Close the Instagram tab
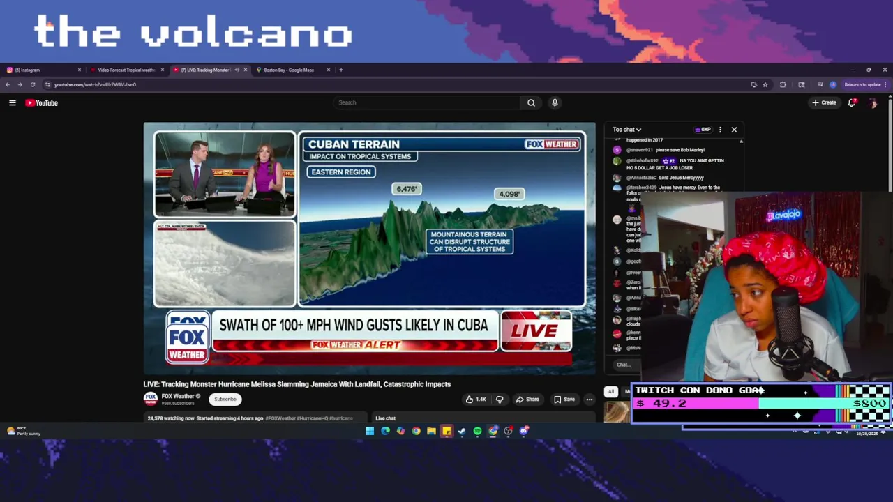Image resolution: width=893 pixels, height=502 pixels. [79, 70]
